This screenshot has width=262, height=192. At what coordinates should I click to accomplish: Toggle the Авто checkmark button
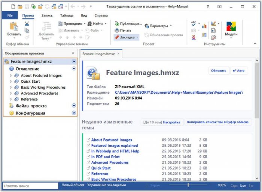[x=239, y=71]
